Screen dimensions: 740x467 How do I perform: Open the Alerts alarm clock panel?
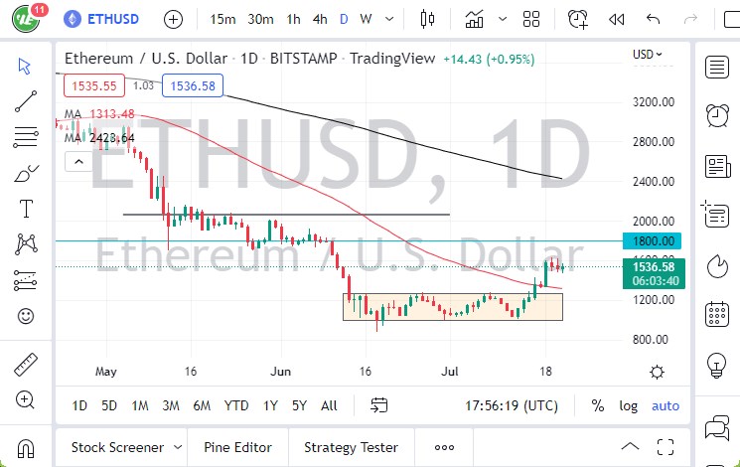coord(717,115)
